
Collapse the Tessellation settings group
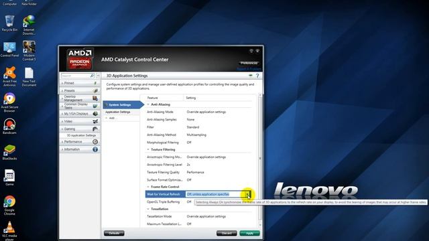point(148,209)
